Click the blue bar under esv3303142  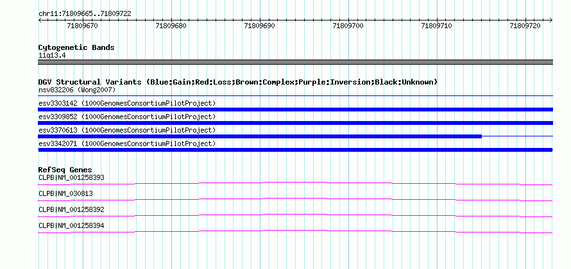tap(295, 110)
